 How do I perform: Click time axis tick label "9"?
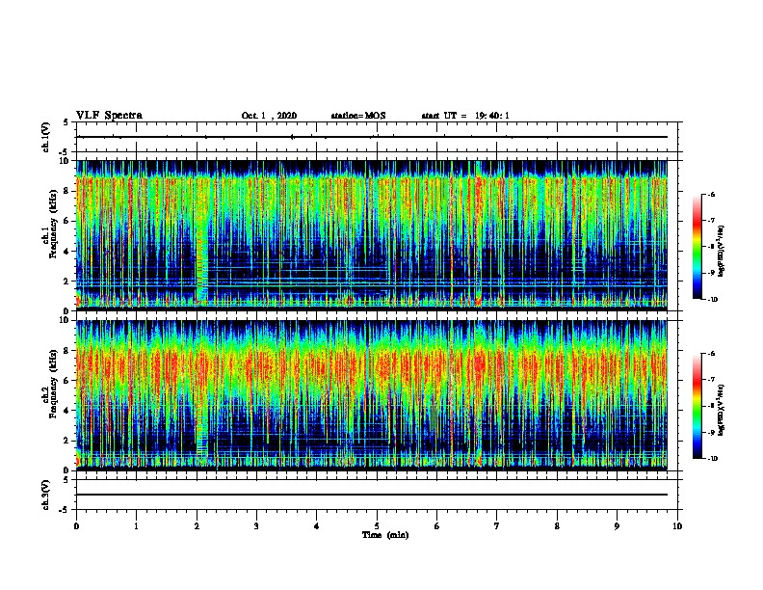[617, 526]
